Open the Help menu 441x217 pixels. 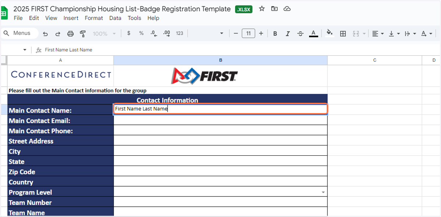[x=153, y=18]
